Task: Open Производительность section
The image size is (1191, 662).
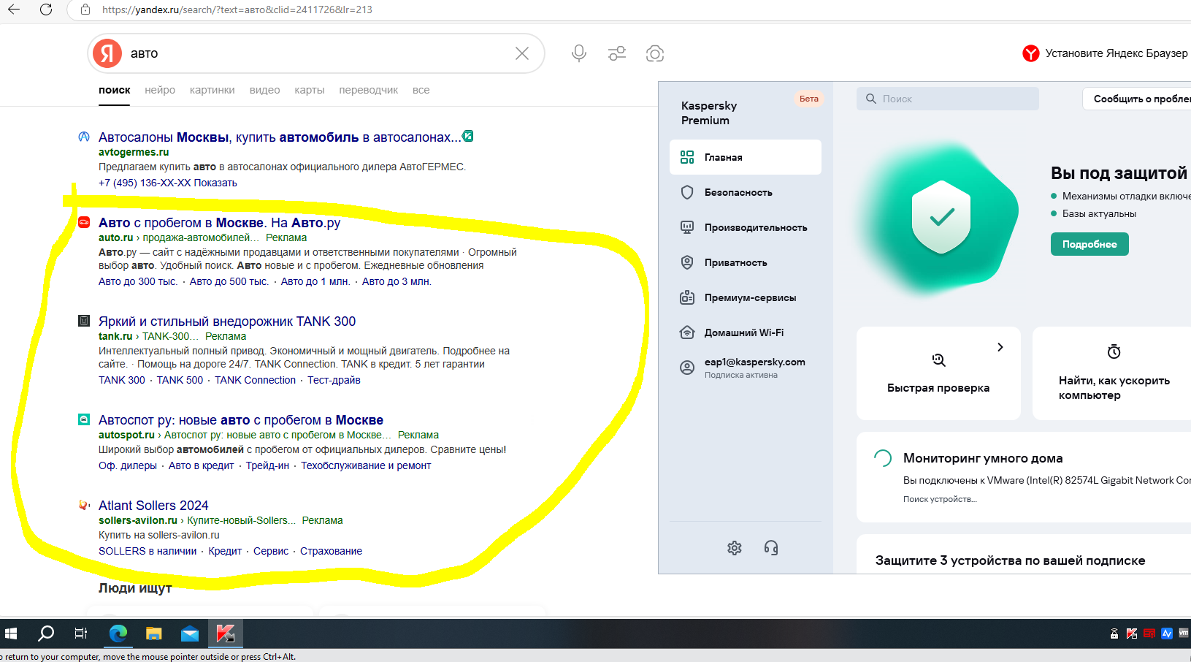Action: tap(746, 227)
